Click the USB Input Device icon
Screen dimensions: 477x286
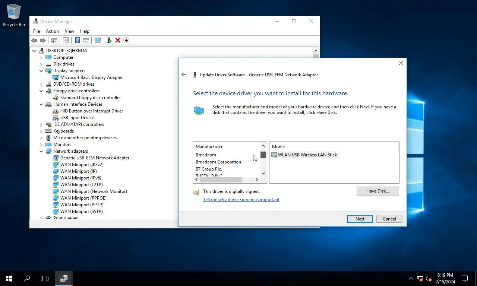tap(56, 118)
